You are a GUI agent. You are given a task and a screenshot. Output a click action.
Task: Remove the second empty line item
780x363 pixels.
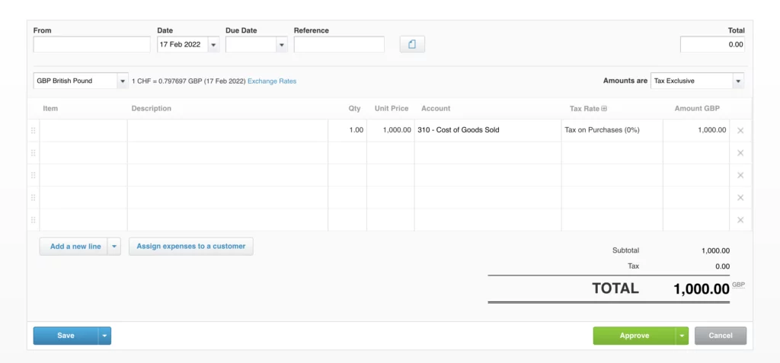(740, 175)
